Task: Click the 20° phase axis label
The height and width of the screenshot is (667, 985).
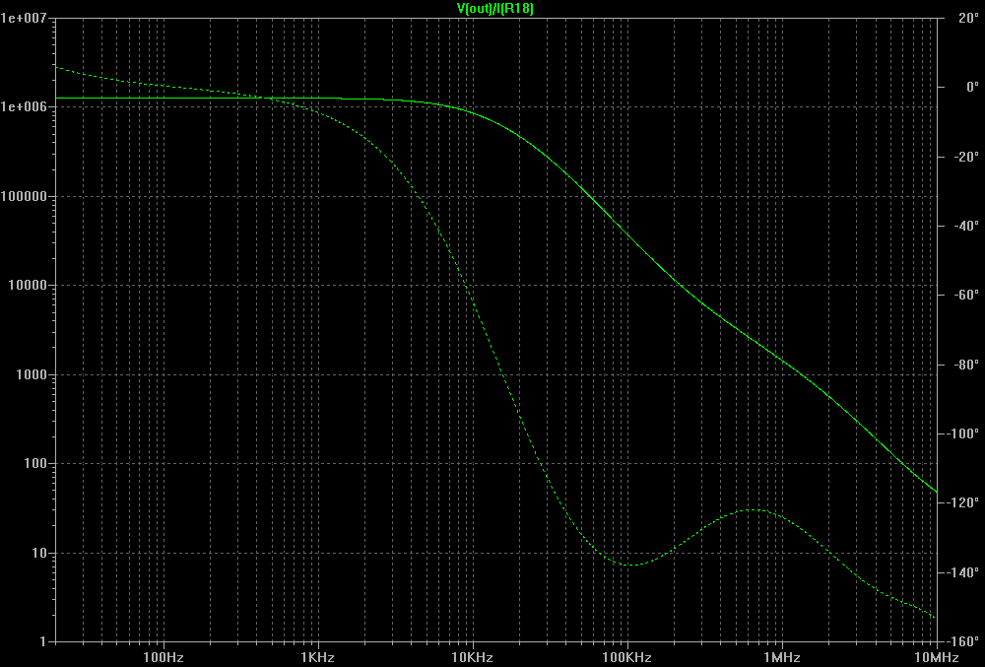Action: click(x=968, y=18)
